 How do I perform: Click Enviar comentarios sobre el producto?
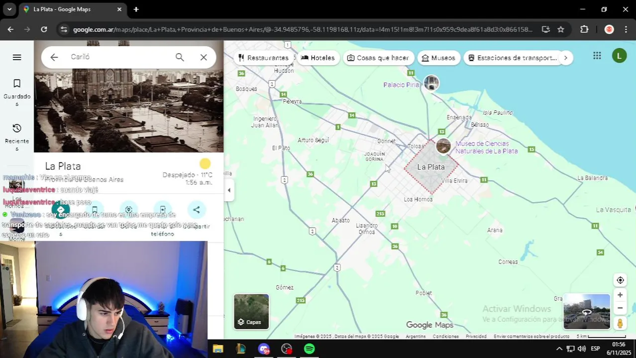pos(531,337)
